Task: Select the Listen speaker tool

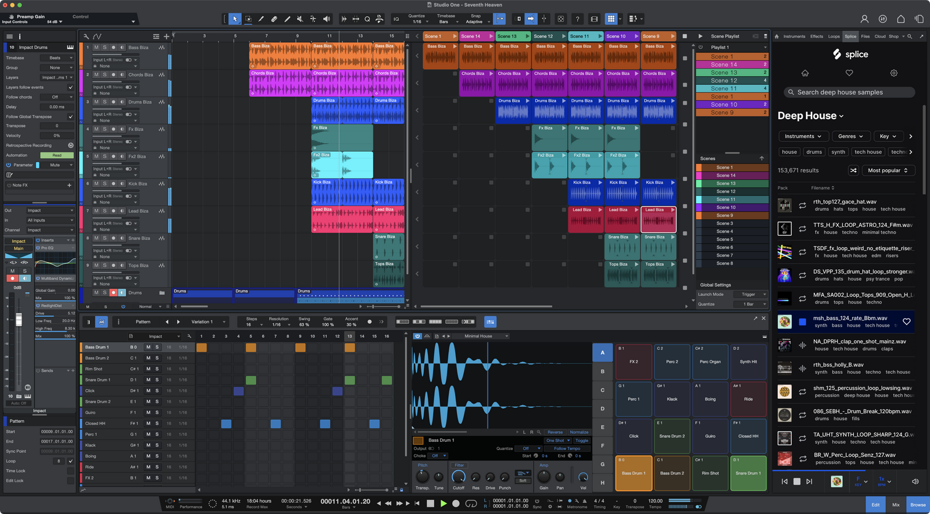Action: pos(326,19)
